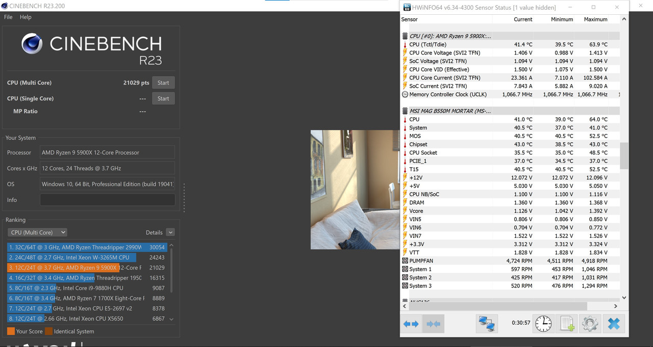
Task: Click the ranking list scroll-down arrow
Action: coord(171,319)
